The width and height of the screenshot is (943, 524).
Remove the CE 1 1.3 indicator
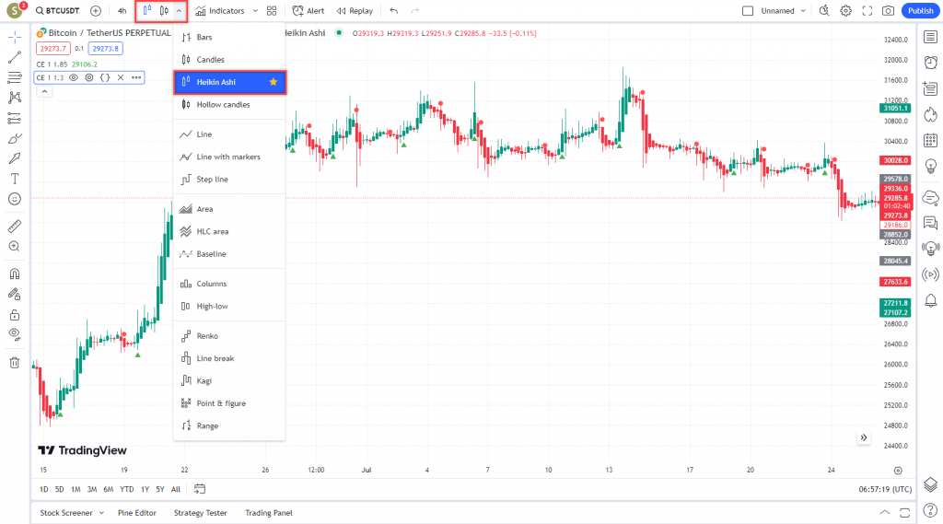pos(121,77)
